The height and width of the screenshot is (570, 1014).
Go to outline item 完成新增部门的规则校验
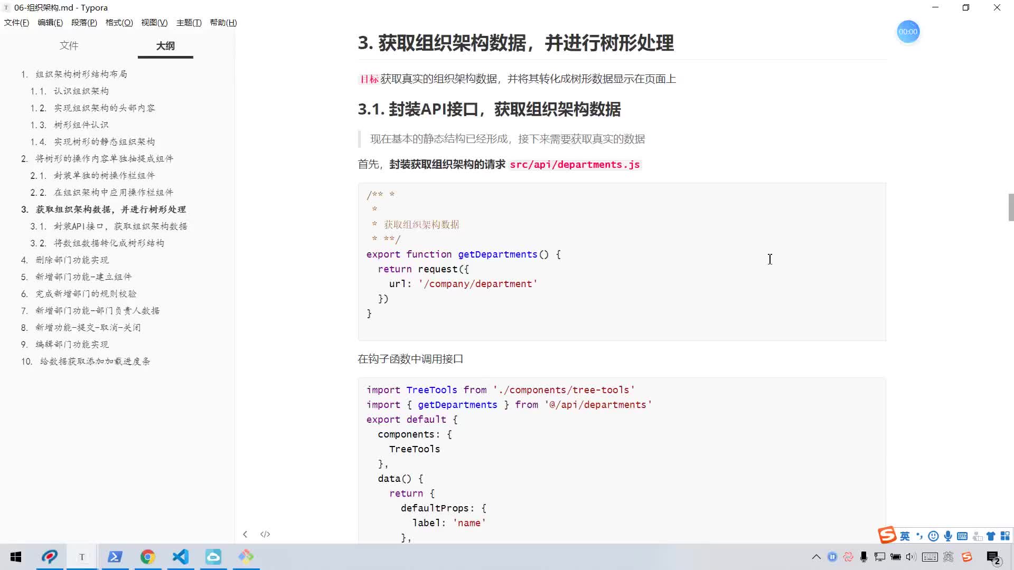coord(86,294)
